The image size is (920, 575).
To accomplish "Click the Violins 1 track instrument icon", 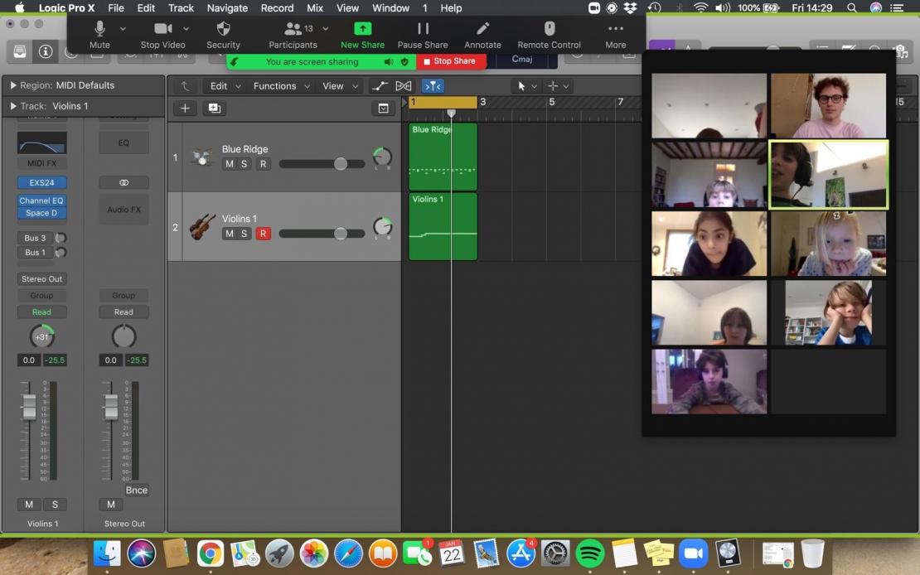I will click(x=201, y=226).
